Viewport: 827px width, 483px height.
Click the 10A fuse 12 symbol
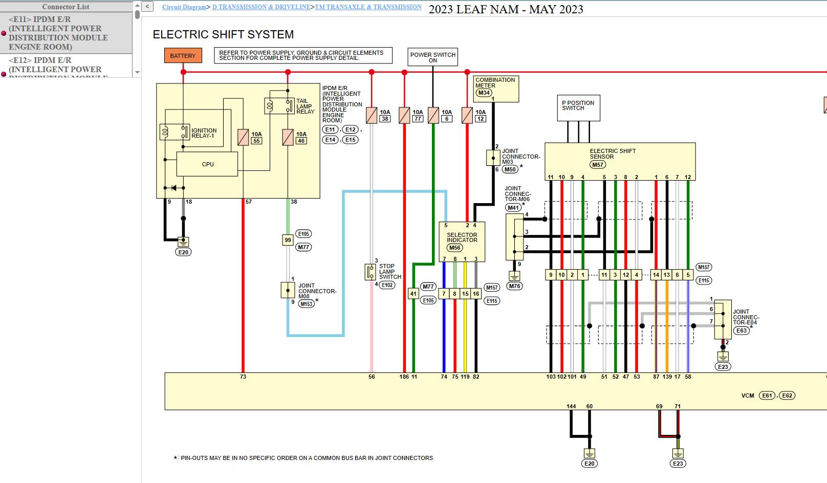[467, 115]
